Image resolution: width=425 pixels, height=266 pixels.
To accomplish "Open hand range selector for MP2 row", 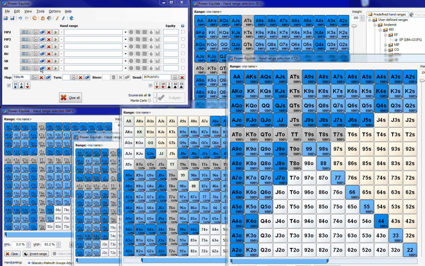I will (26, 32).
